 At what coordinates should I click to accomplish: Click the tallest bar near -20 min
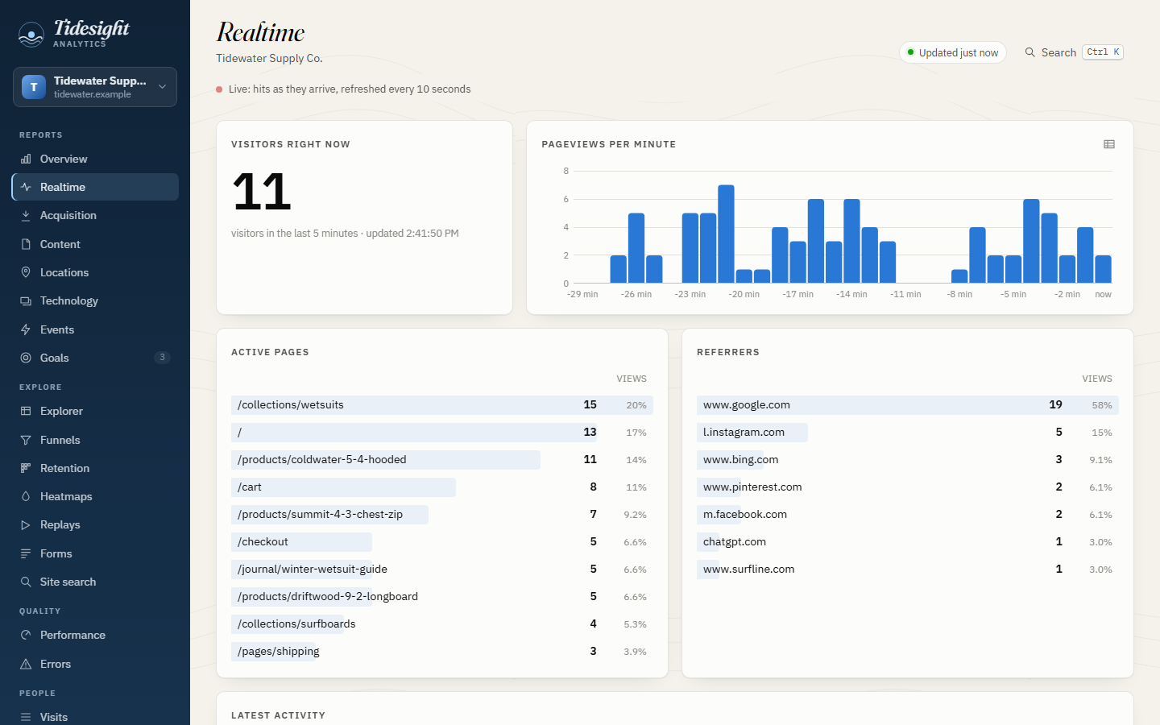click(726, 234)
